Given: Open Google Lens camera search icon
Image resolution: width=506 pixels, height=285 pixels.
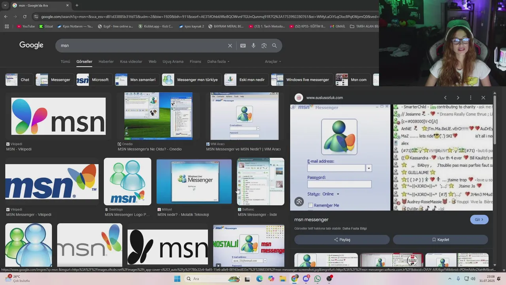Looking at the screenshot, I should tap(264, 46).
